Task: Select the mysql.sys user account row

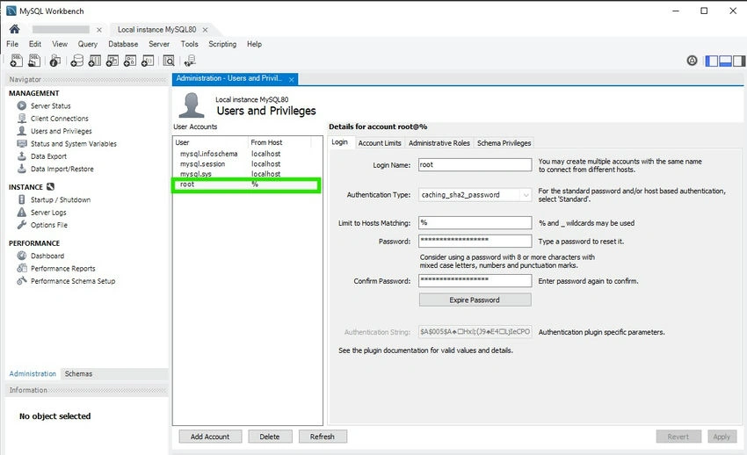Action: [x=247, y=174]
